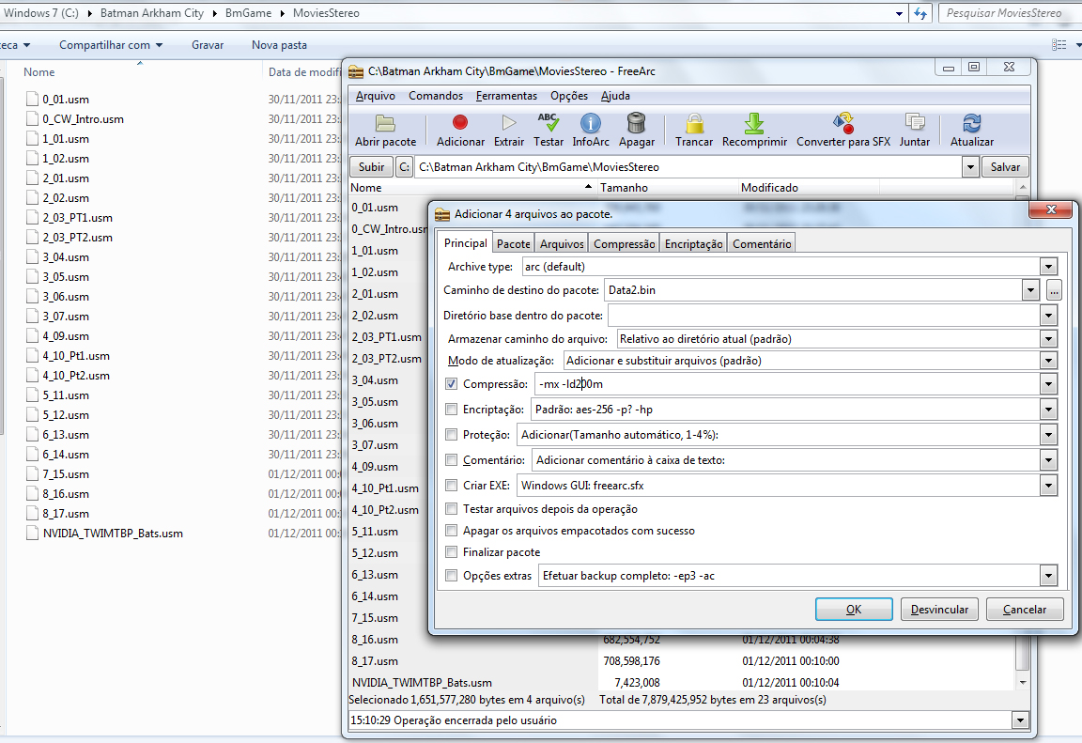The height and width of the screenshot is (743, 1082).
Task: Open the Archive type dropdown
Action: 1048,267
